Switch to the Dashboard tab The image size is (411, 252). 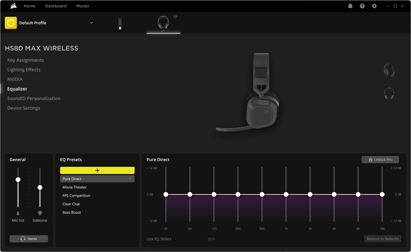tap(56, 6)
